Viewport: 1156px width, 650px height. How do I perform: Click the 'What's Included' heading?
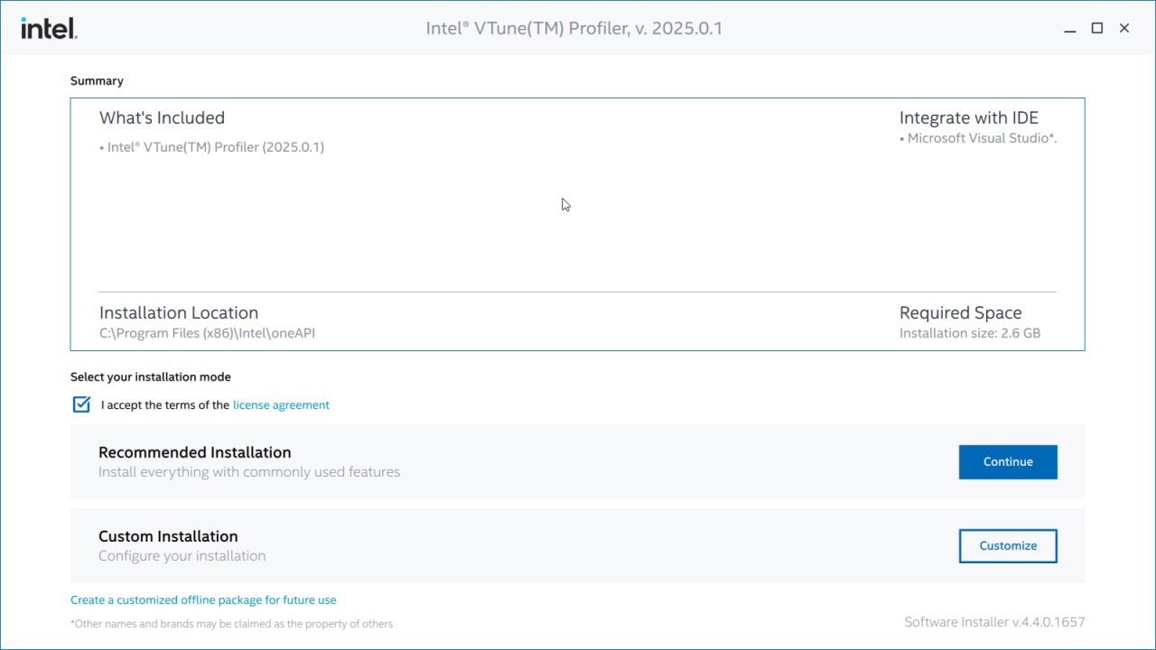click(x=162, y=117)
